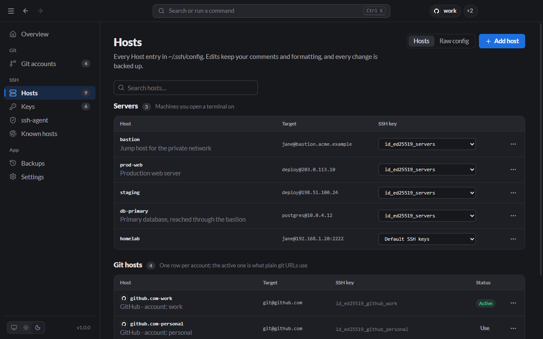
Task: Switch to system theme monitor icon
Action: pyautogui.click(x=14, y=328)
